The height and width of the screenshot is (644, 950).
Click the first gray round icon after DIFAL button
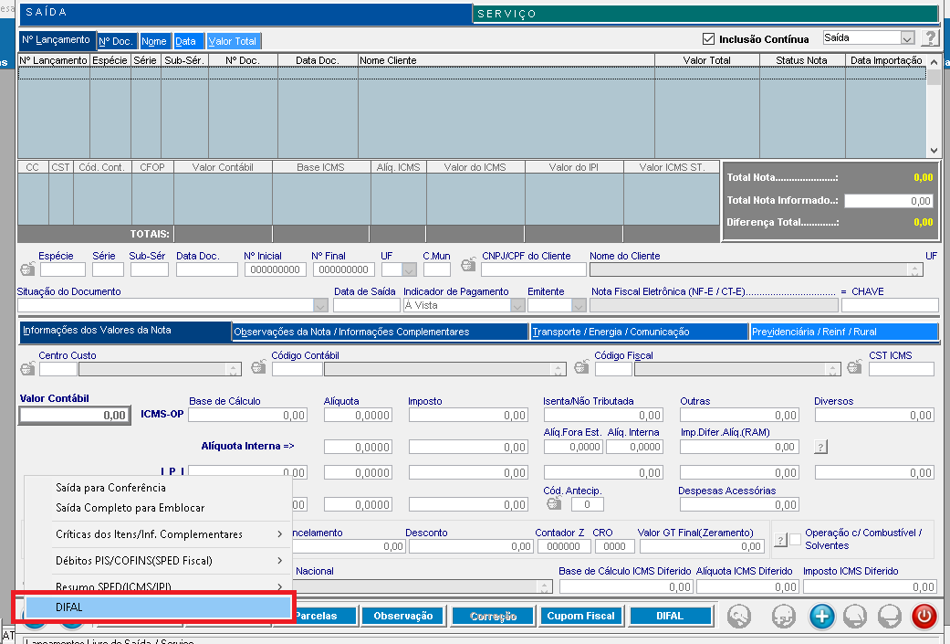pos(739,616)
